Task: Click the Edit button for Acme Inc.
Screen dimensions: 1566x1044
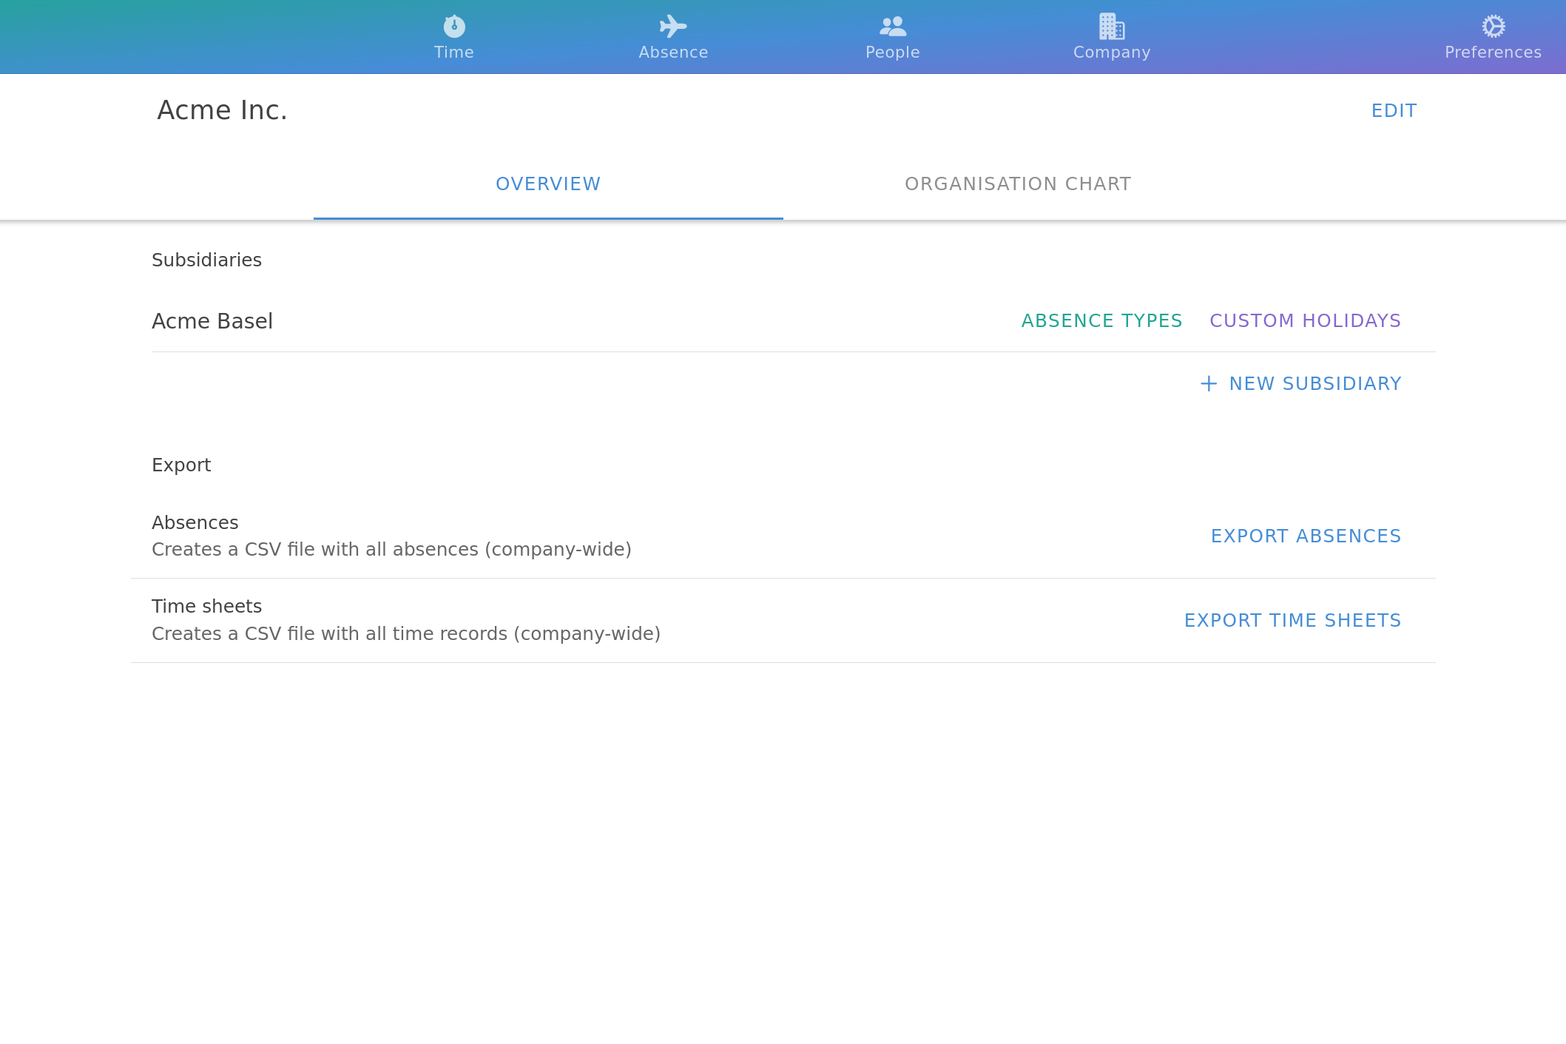Action: [1394, 111]
